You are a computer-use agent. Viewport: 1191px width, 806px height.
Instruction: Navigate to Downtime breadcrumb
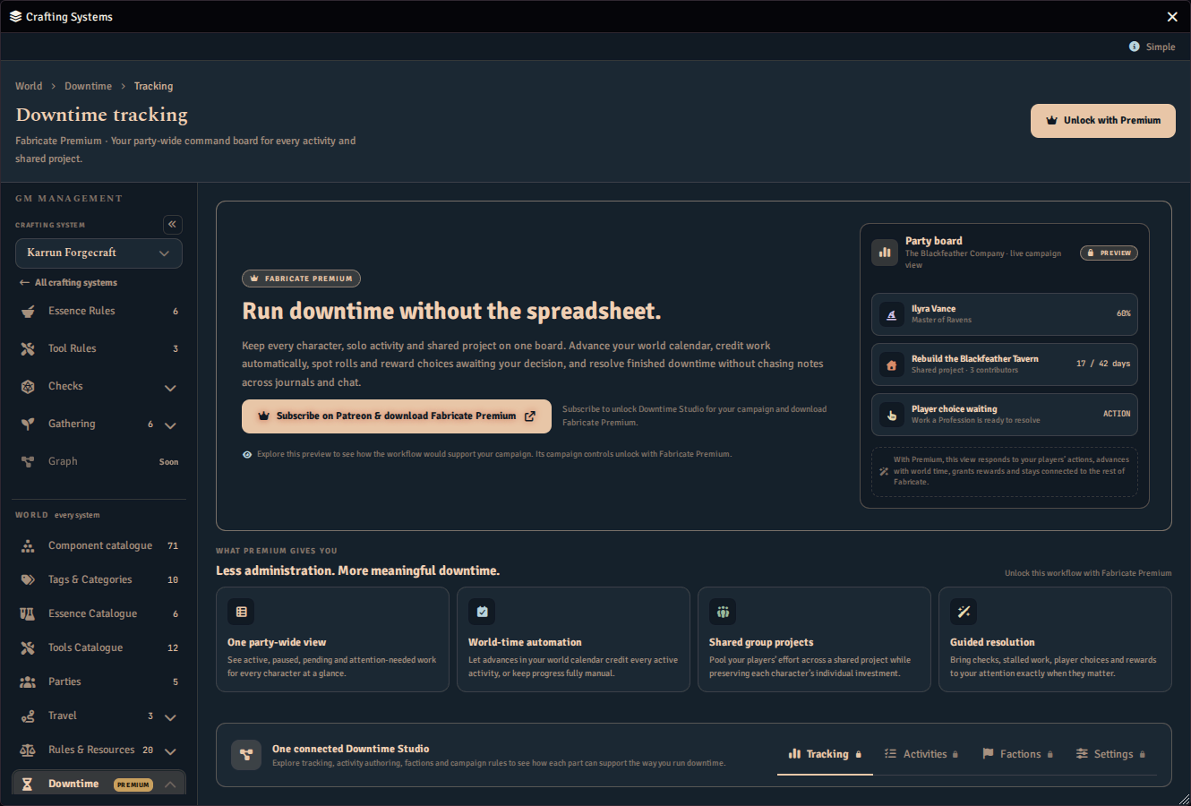point(88,86)
